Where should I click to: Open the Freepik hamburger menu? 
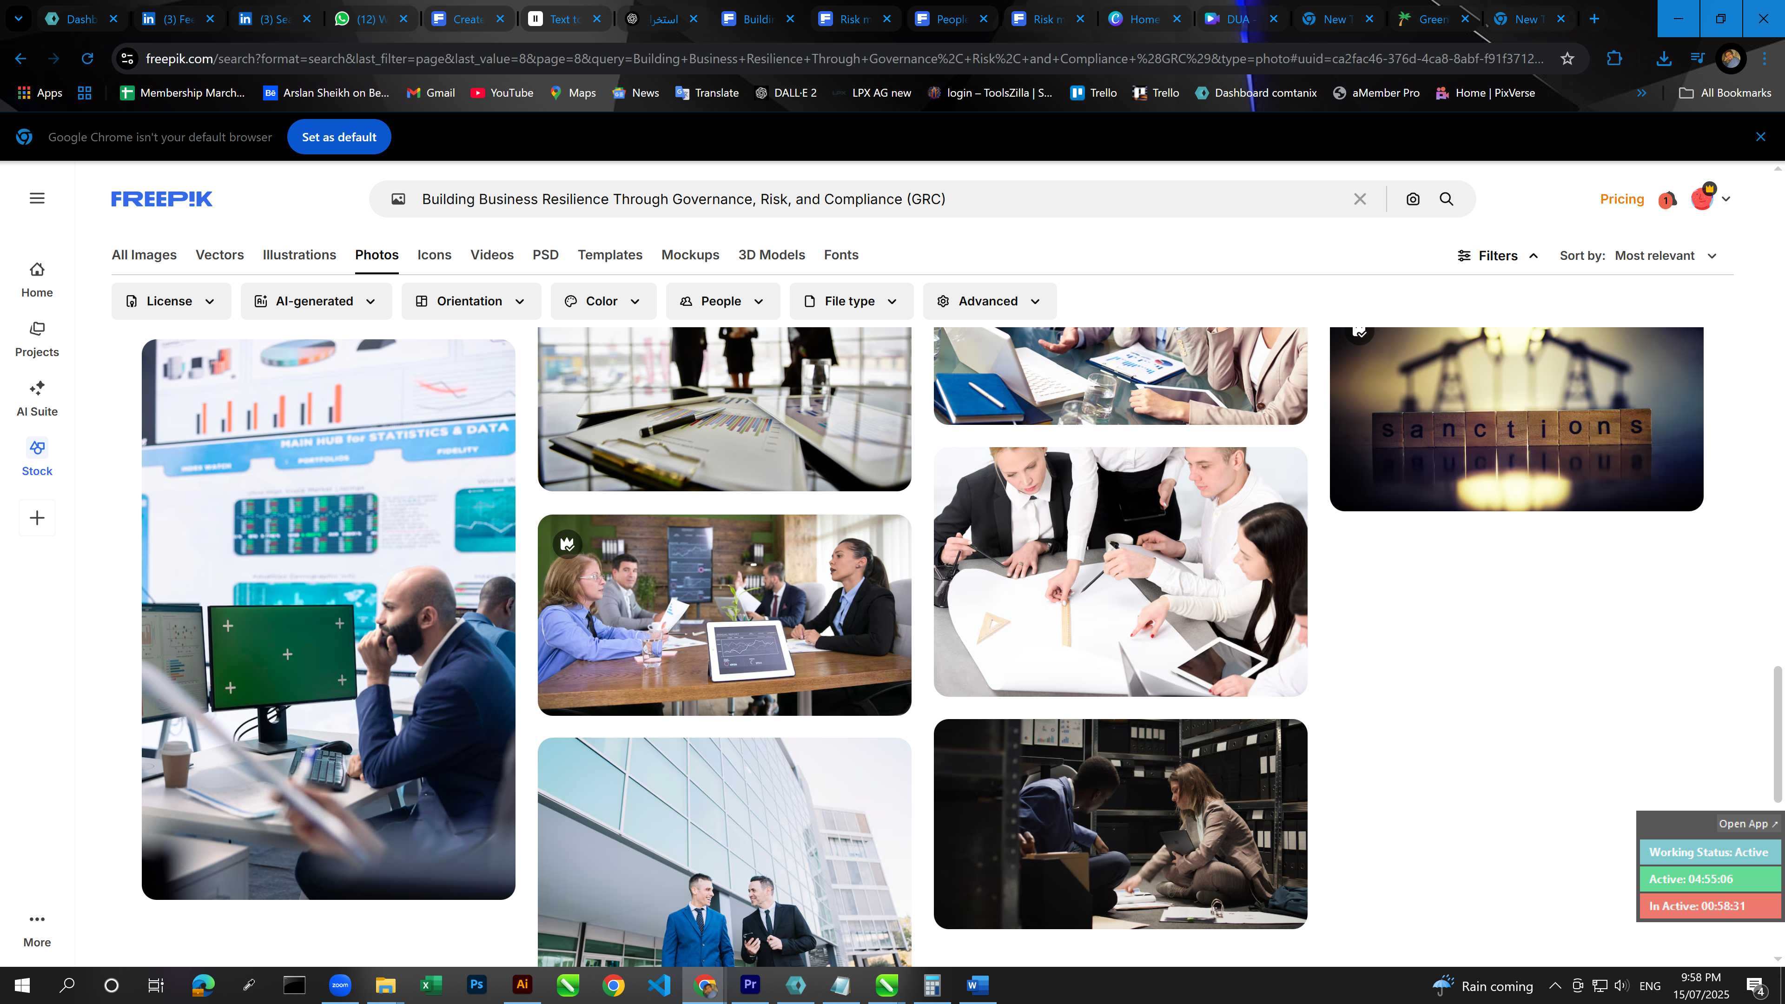coord(37,199)
